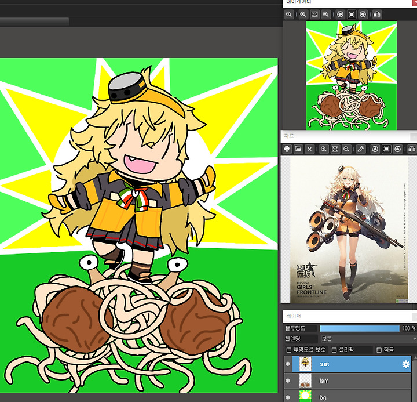Select the reference panel eyedropper tool
The height and width of the screenshot is (402, 417).
(x=361, y=149)
